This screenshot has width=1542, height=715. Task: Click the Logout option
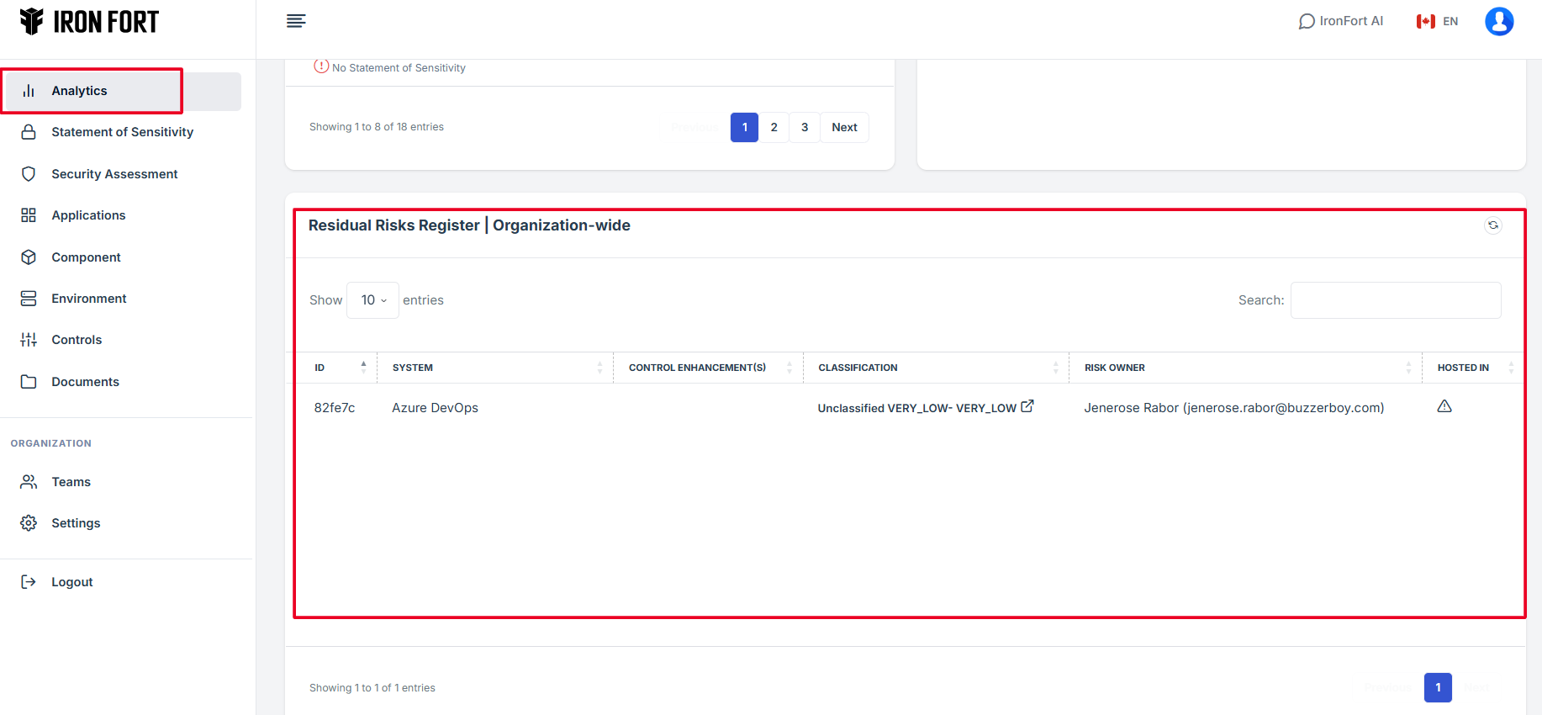click(71, 582)
